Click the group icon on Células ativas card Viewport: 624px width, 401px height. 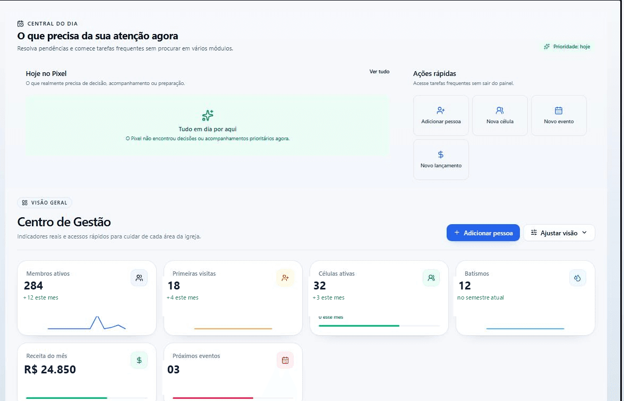[x=431, y=278]
